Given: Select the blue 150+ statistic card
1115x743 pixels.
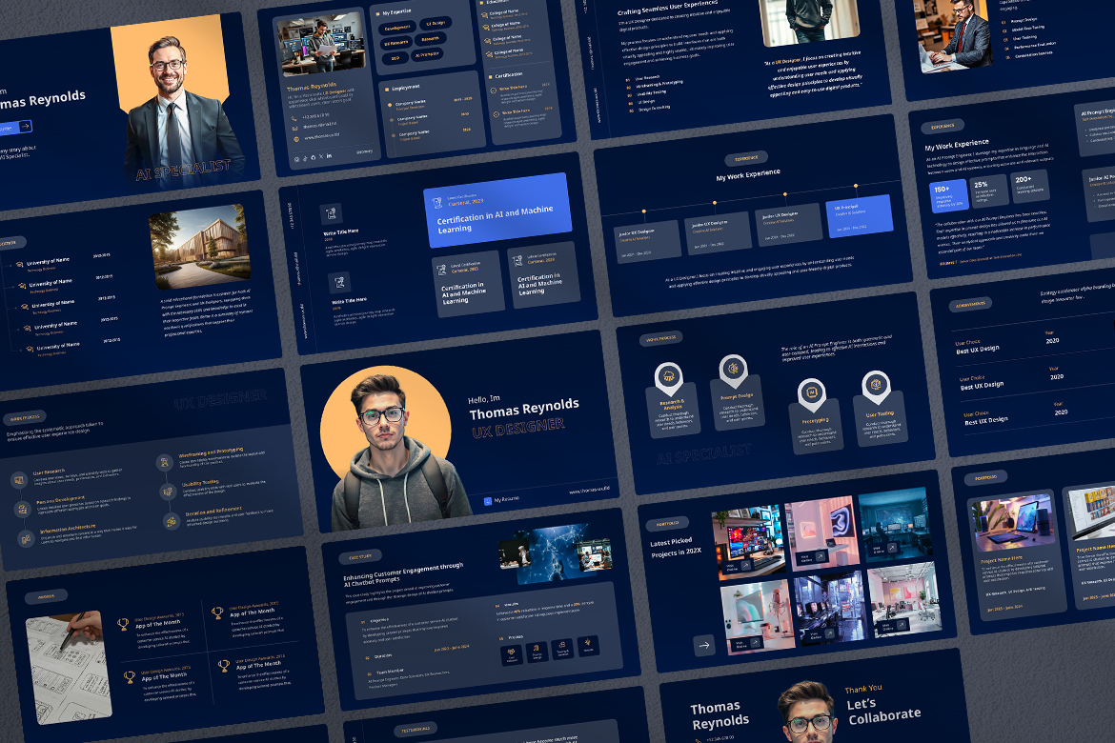Looking at the screenshot, I should pos(948,195).
